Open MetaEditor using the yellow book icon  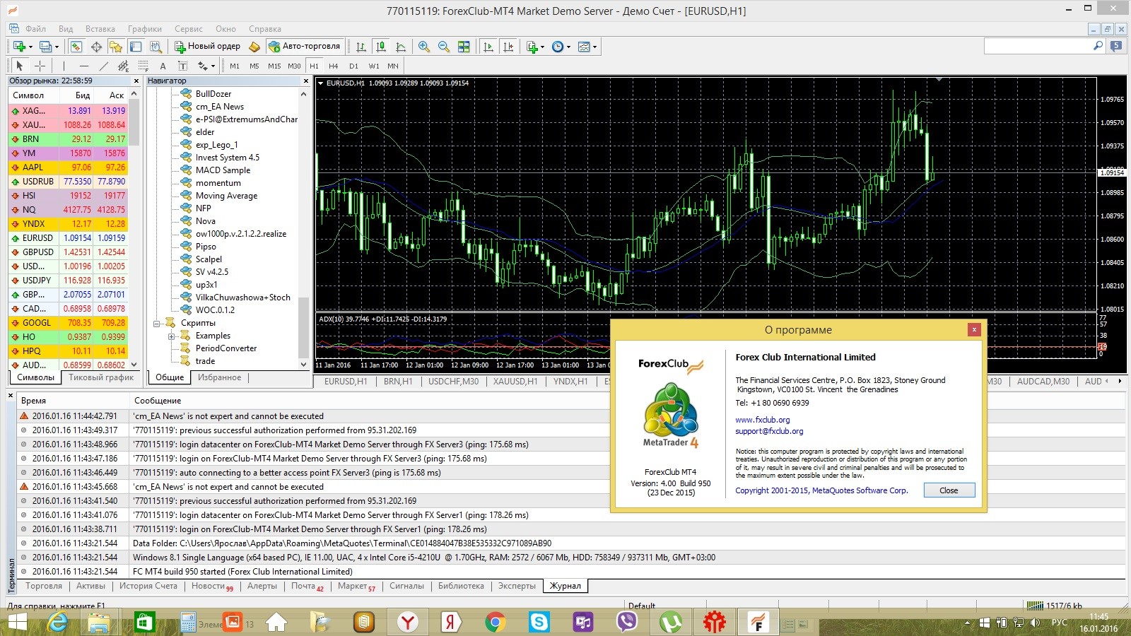(254, 47)
